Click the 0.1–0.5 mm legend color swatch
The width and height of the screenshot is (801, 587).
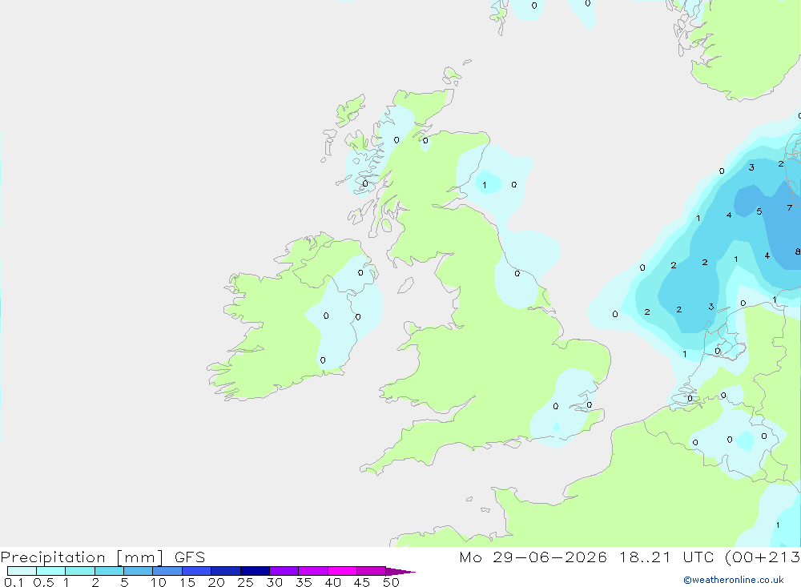(22, 571)
